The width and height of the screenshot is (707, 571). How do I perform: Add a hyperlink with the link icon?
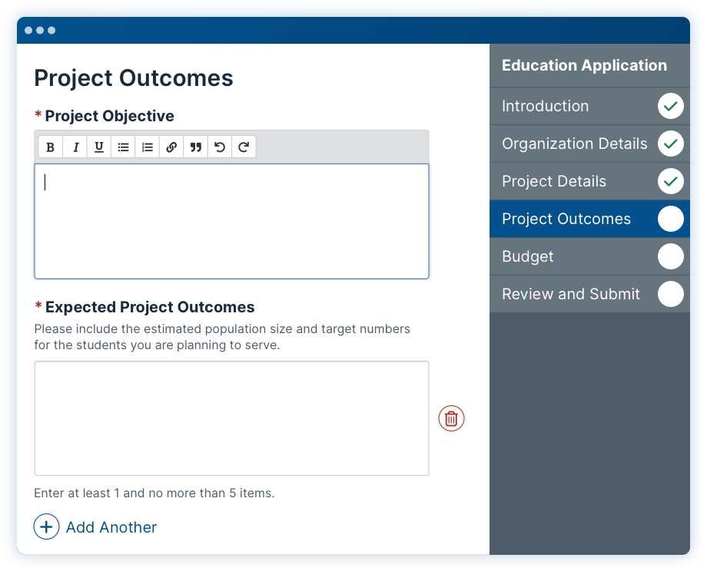coord(171,147)
